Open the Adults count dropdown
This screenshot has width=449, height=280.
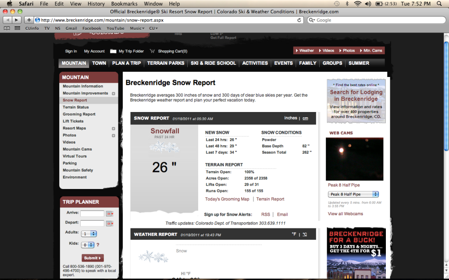point(89,234)
